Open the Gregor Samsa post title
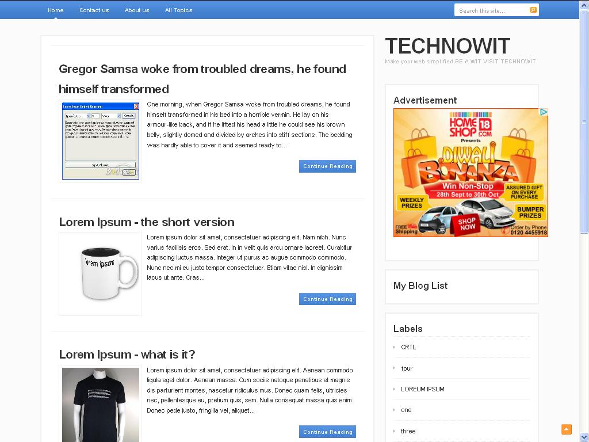The image size is (589, 442). coord(202,79)
